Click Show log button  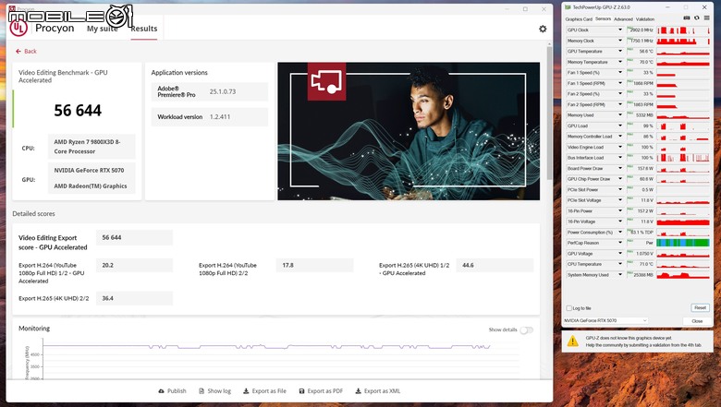pyautogui.click(x=214, y=391)
